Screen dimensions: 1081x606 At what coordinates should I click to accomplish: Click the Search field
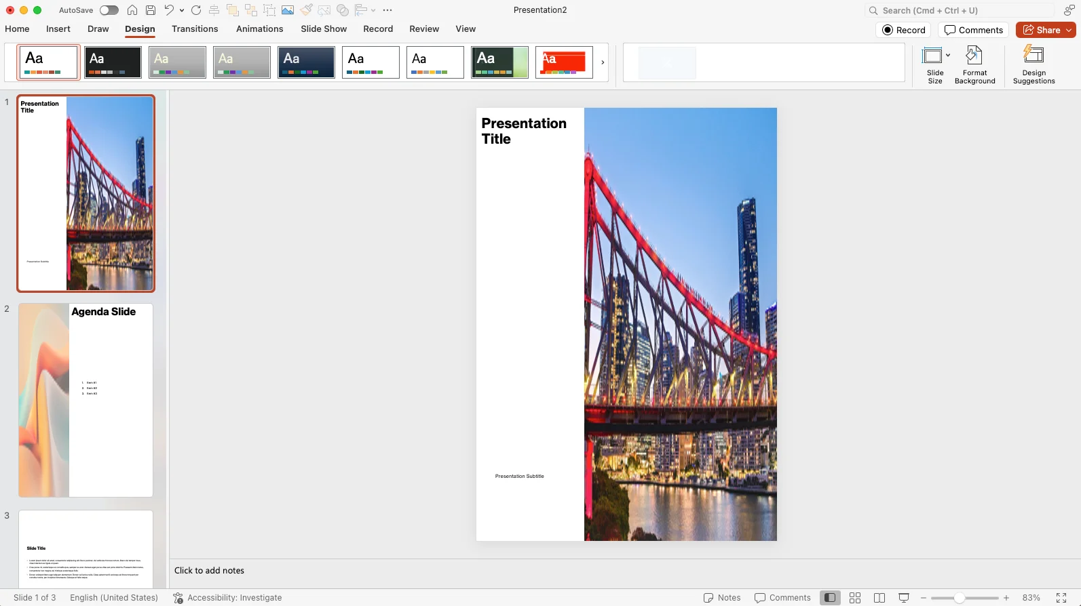pyautogui.click(x=960, y=10)
